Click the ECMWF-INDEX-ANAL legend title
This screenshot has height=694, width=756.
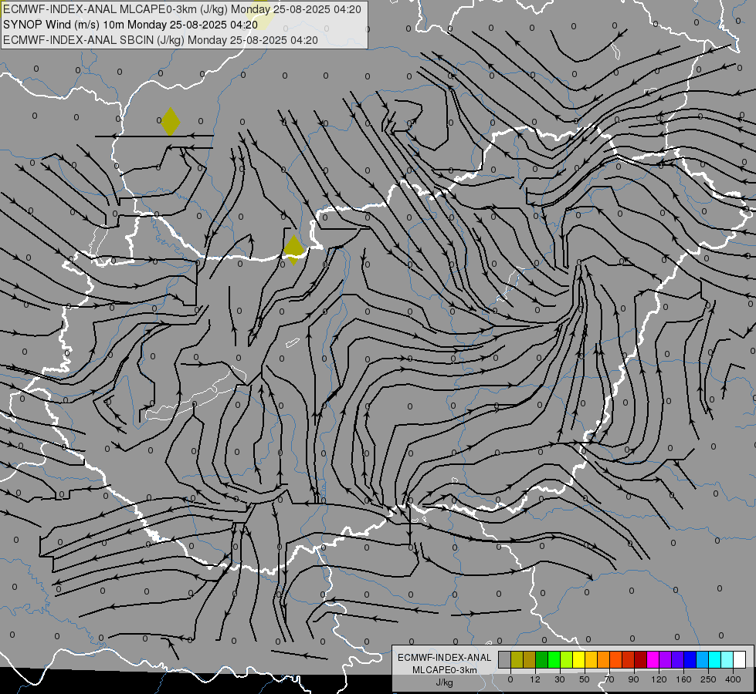444,658
